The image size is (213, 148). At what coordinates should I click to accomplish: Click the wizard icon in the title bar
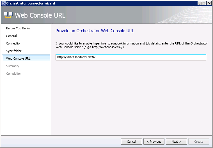coord(3,3)
